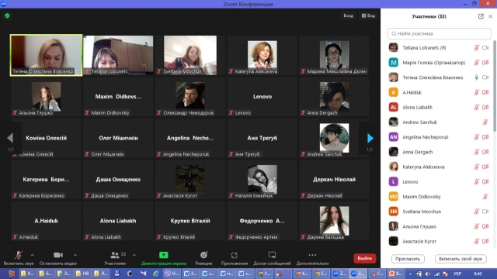
Task: Click active mic icon of Тетяна Олексіївна Власенко
Action: pos(476,77)
